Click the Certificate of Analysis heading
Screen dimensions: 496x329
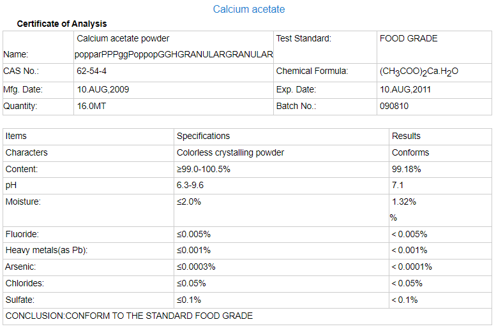point(62,24)
